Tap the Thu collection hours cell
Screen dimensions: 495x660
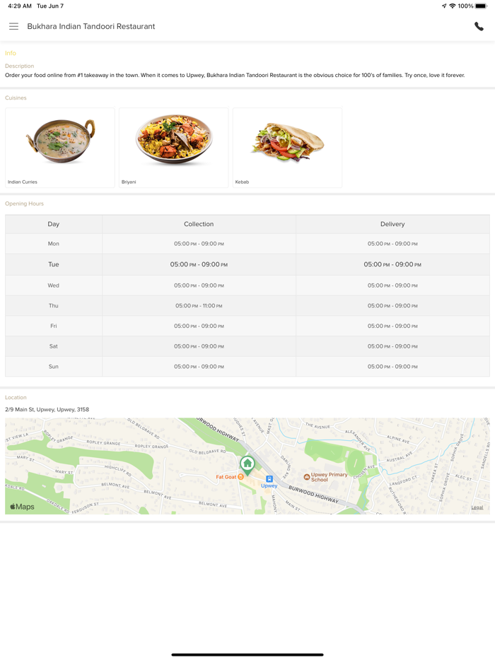coord(199,306)
